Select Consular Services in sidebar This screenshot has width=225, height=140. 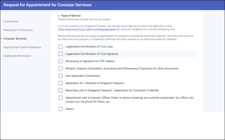click(15, 39)
